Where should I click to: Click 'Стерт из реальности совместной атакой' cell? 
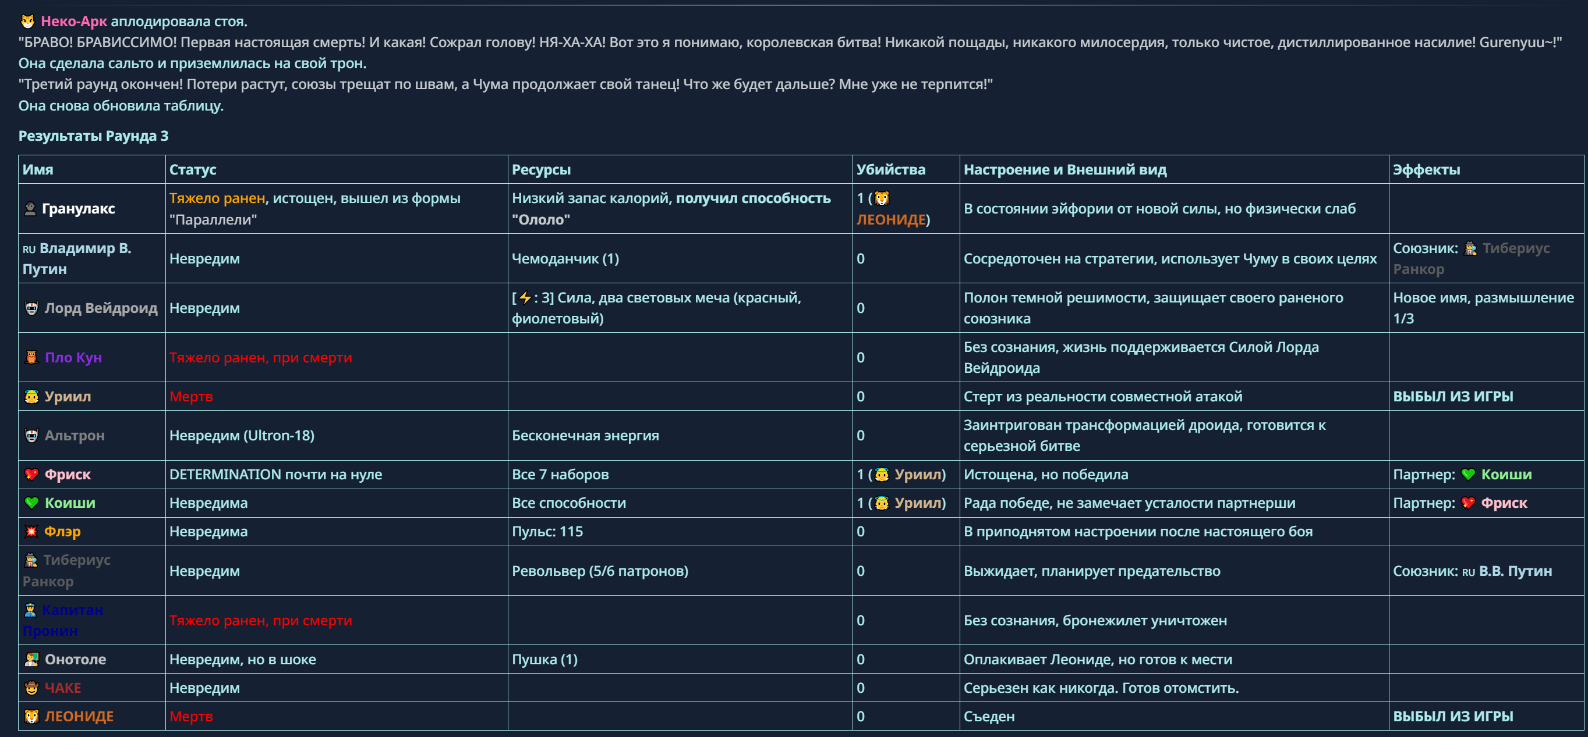click(1103, 397)
